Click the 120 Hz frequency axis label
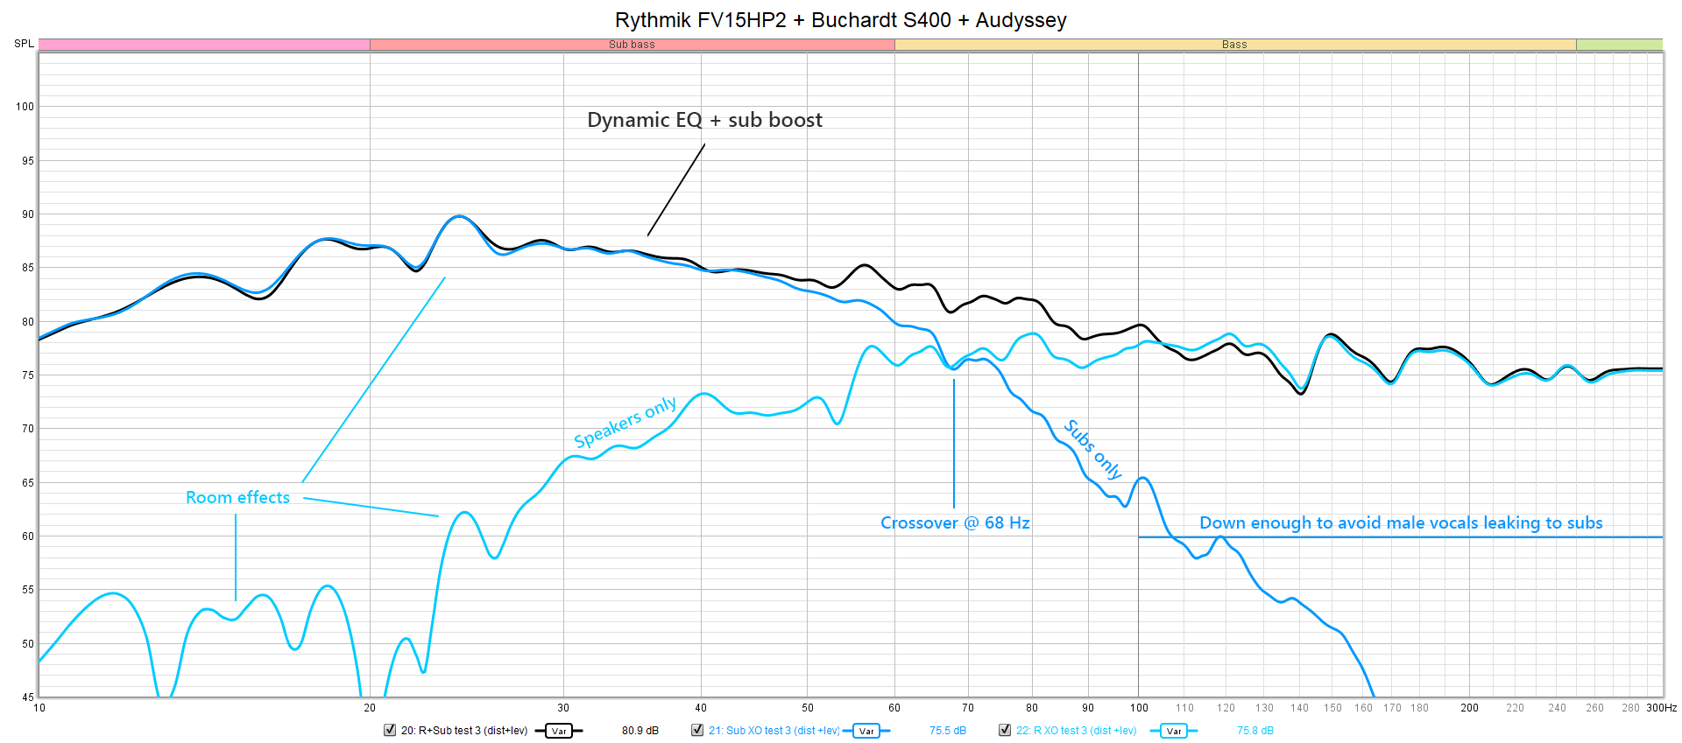1682x743 pixels. click(x=1226, y=708)
